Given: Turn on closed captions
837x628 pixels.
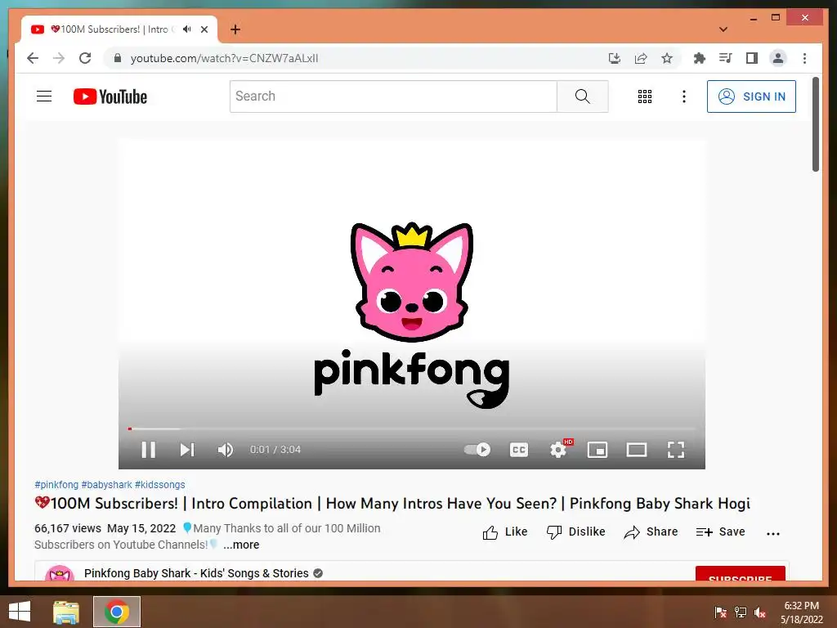Looking at the screenshot, I should point(519,450).
